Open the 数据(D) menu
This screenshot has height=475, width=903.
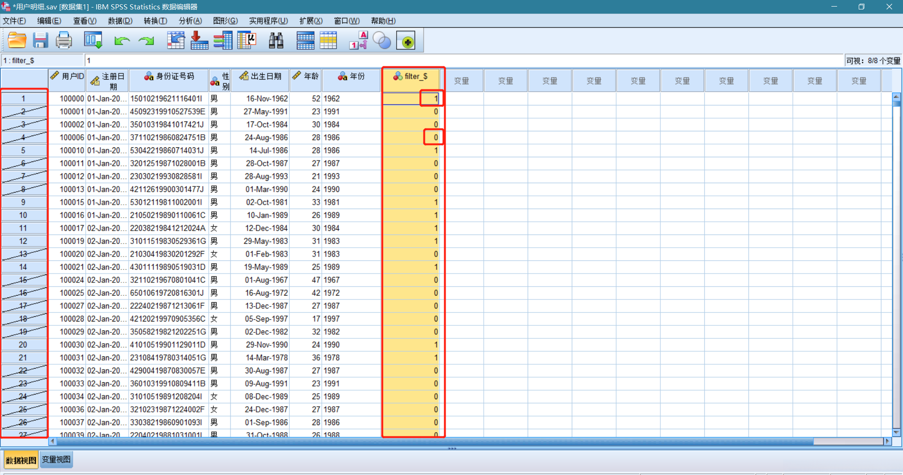coord(120,21)
